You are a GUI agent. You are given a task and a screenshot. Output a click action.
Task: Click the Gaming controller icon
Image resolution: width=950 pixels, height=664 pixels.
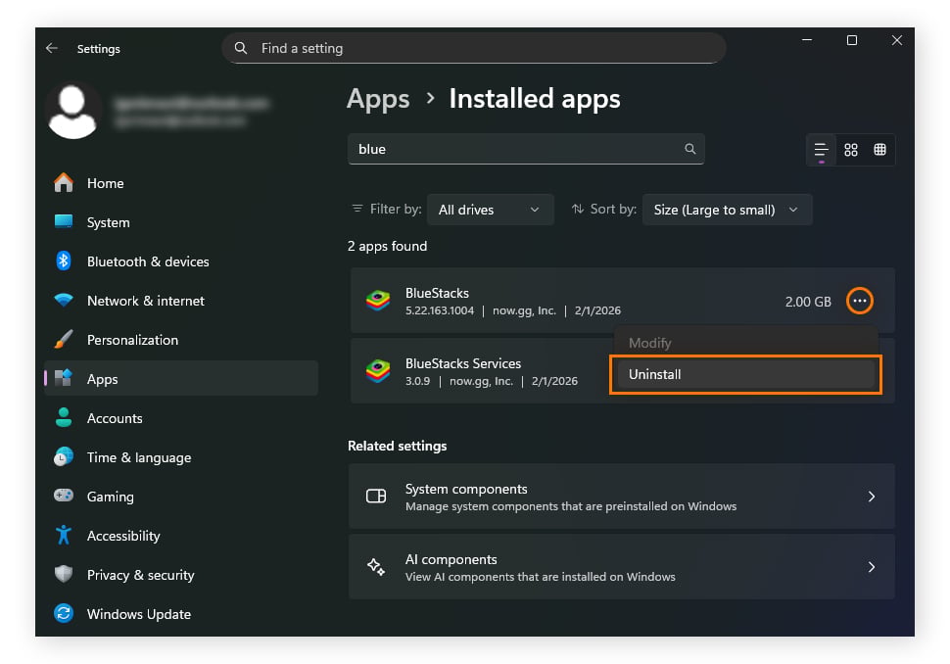(x=64, y=496)
